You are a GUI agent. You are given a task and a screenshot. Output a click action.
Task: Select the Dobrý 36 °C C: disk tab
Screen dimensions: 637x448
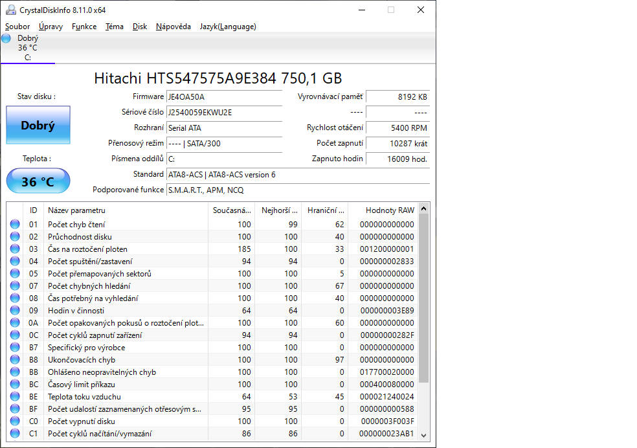tap(27, 48)
